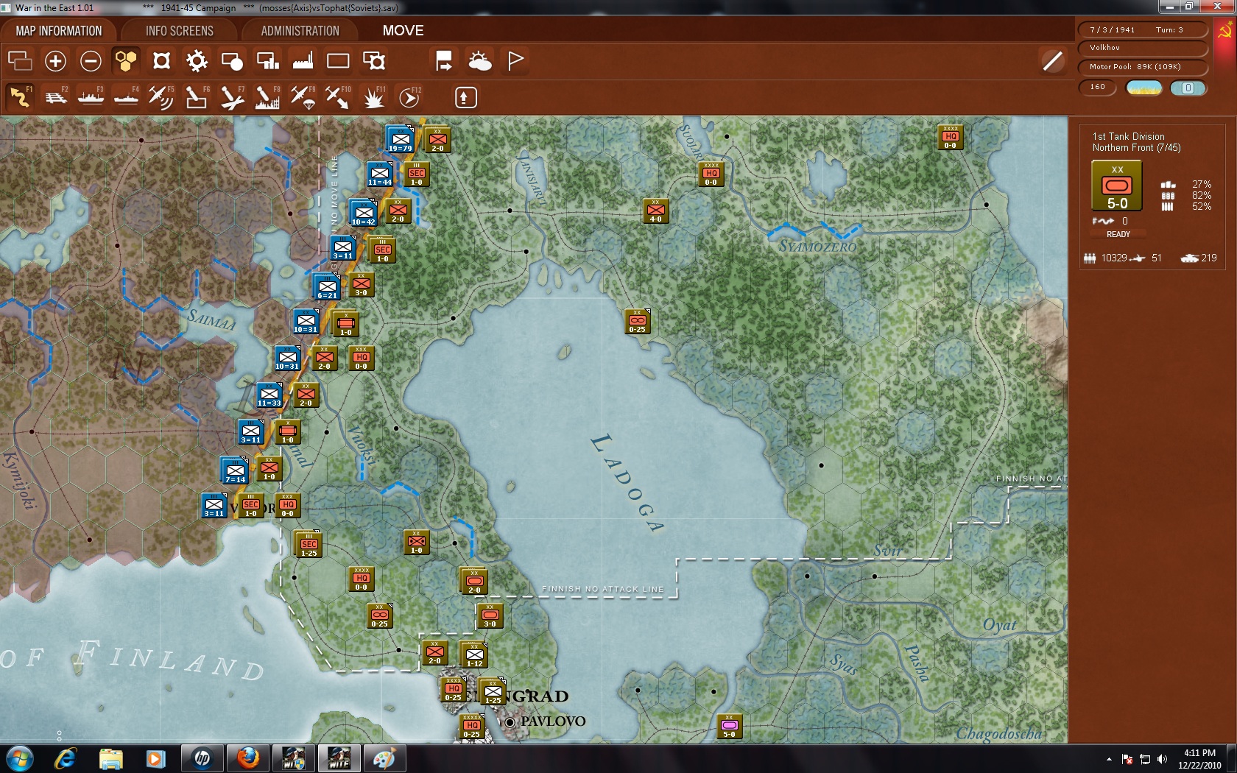
Task: Select F7 bomb airfield mode
Action: point(232,97)
